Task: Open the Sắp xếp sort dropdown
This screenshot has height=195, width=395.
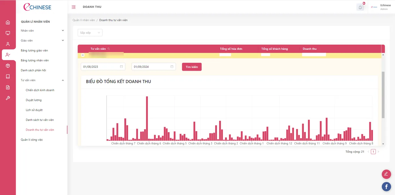Action: [90, 33]
